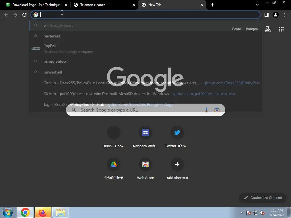Open the taskbar clock 3:18 AM
This screenshot has height=218, width=291.
277,213
